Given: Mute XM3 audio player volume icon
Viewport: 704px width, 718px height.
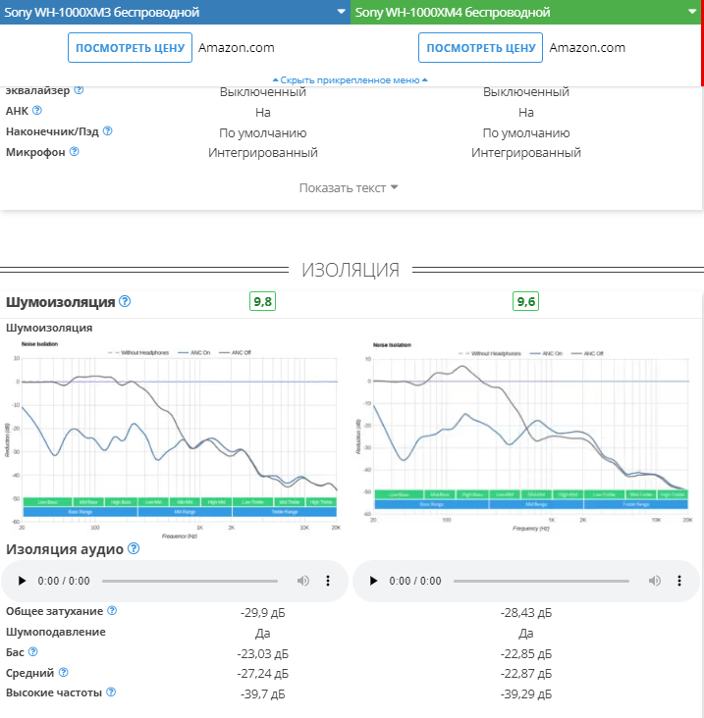Looking at the screenshot, I should coord(303,581).
